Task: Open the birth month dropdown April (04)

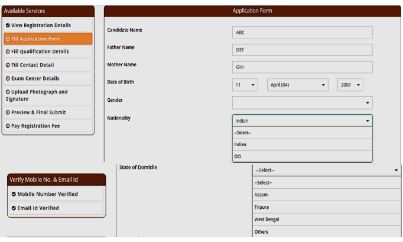Action: 297,85
